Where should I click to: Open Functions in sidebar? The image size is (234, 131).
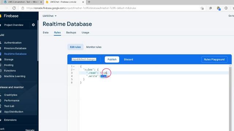[x=10, y=71]
